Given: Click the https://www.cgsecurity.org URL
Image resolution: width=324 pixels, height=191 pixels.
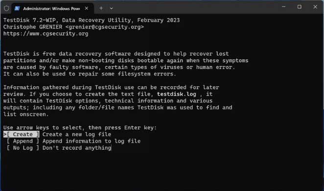Looking at the screenshot, I should (46, 34).
